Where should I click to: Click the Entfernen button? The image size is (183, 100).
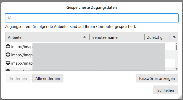pos(19,78)
